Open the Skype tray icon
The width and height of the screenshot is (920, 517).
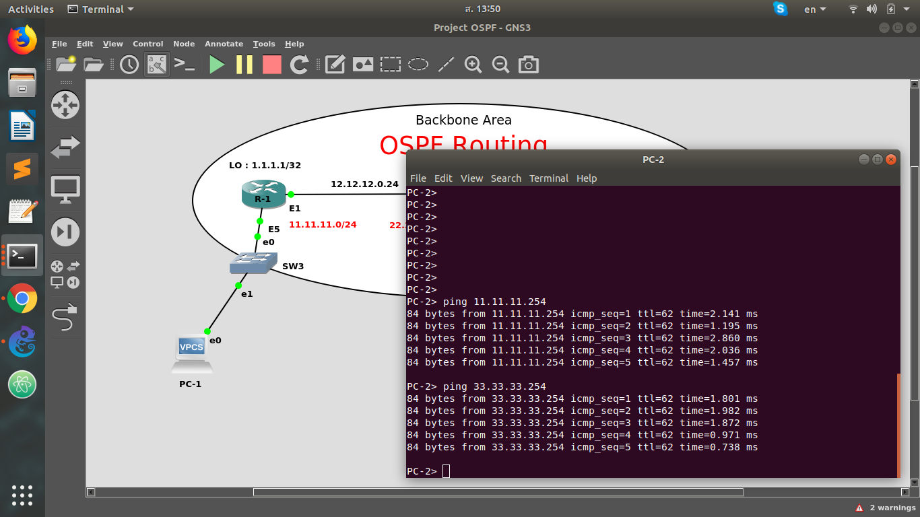pyautogui.click(x=781, y=9)
